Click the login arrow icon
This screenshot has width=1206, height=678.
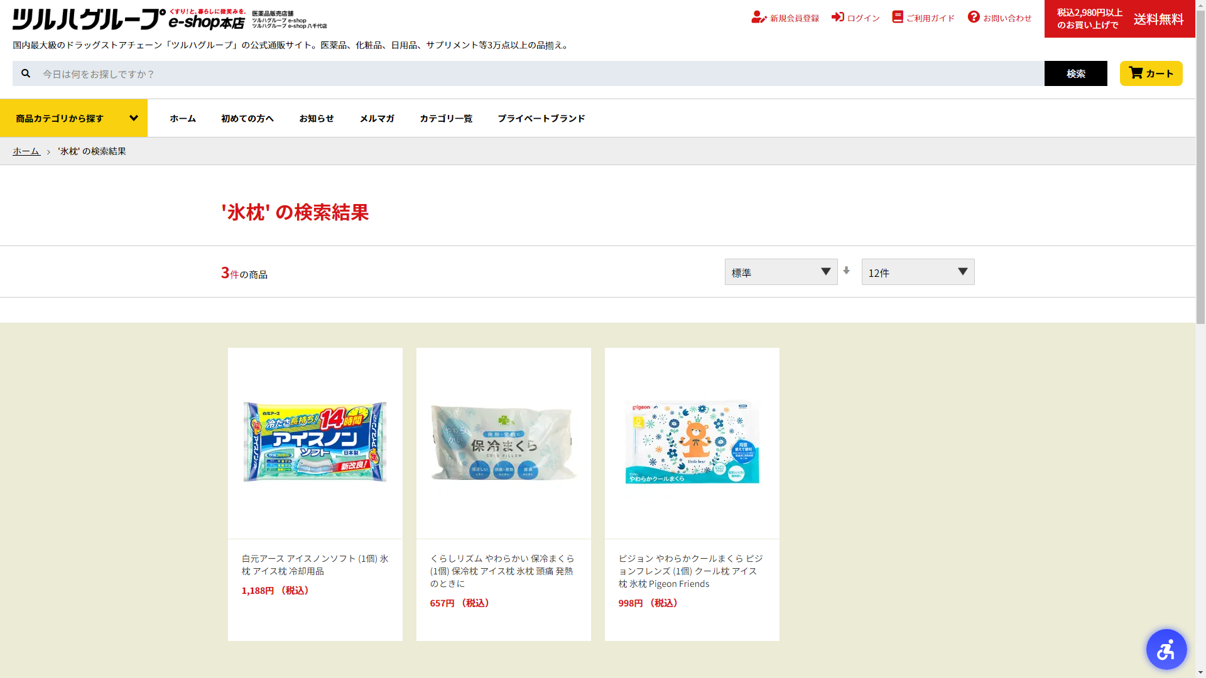point(837,18)
